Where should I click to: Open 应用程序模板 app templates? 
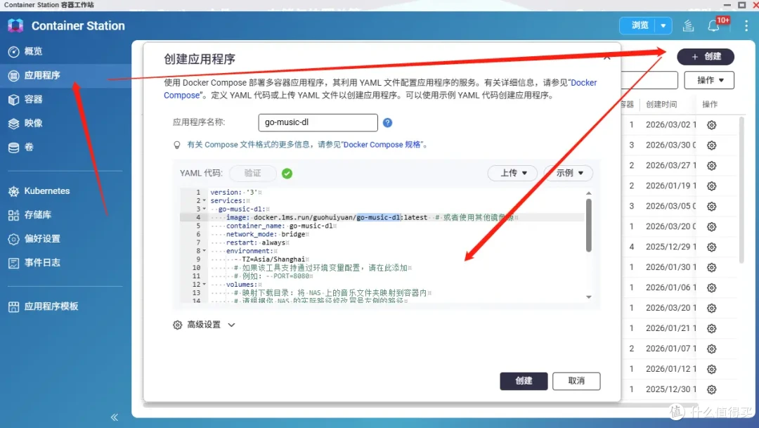[51, 306]
